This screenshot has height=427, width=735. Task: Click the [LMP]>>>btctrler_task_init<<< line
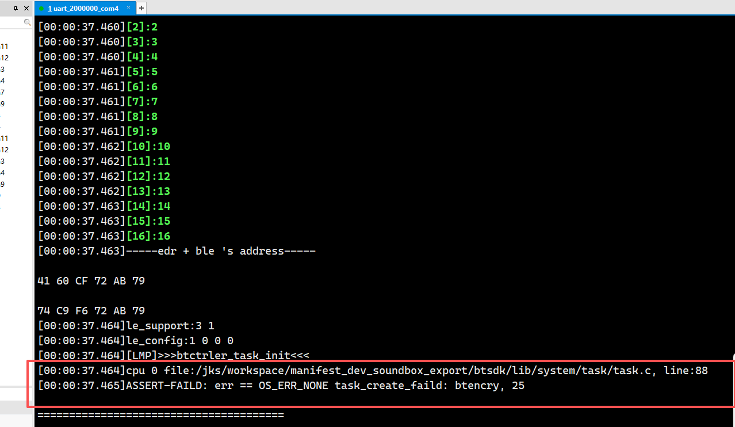(174, 356)
